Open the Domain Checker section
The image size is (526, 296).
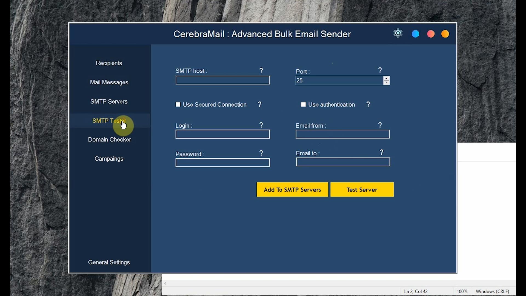click(x=109, y=140)
